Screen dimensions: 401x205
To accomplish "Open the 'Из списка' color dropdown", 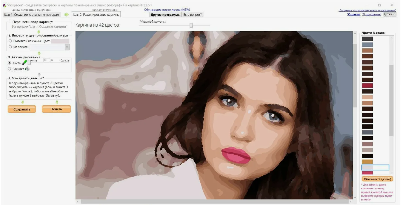I will pos(67,47).
